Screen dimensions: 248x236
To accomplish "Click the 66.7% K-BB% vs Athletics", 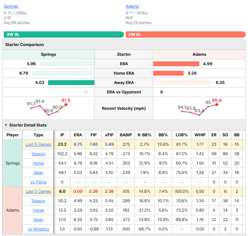I will coord(145,229).
